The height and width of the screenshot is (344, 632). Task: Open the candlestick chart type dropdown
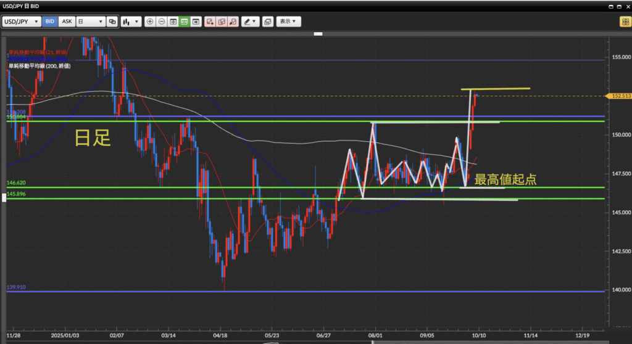pyautogui.click(x=130, y=22)
